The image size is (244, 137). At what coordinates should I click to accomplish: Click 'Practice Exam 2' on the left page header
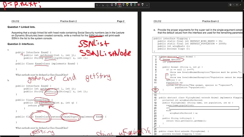point(68,21)
